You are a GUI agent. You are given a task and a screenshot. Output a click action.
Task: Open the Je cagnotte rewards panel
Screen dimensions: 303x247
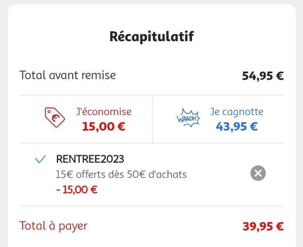[218, 119]
